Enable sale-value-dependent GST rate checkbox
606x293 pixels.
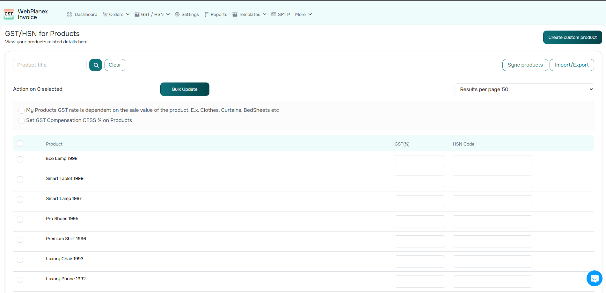tap(21, 111)
